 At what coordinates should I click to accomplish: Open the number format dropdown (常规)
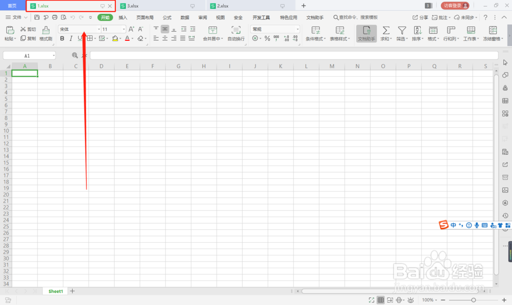pyautogui.click(x=297, y=29)
